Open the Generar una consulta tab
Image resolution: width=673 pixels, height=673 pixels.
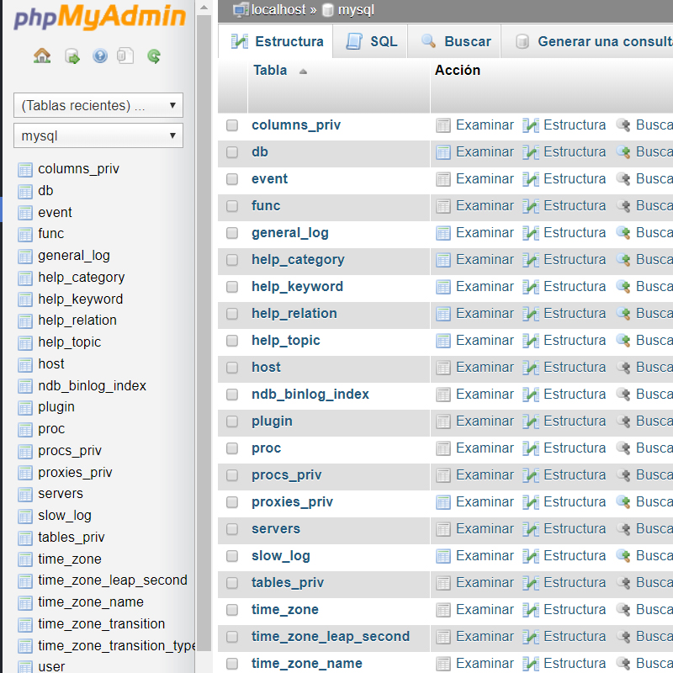point(587,41)
